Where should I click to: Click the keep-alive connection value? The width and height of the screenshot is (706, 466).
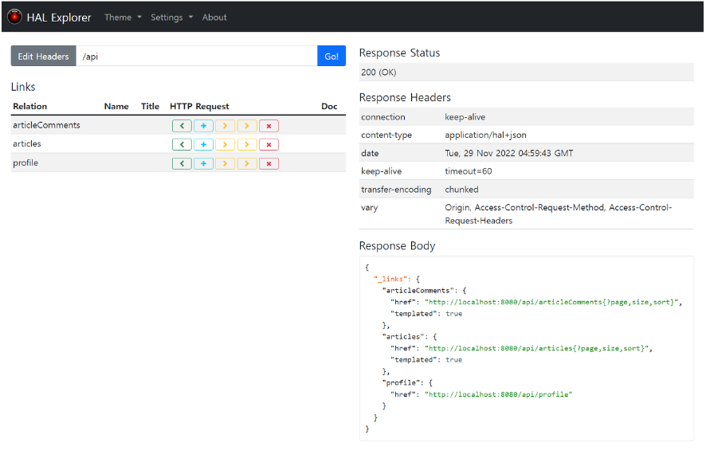click(465, 117)
